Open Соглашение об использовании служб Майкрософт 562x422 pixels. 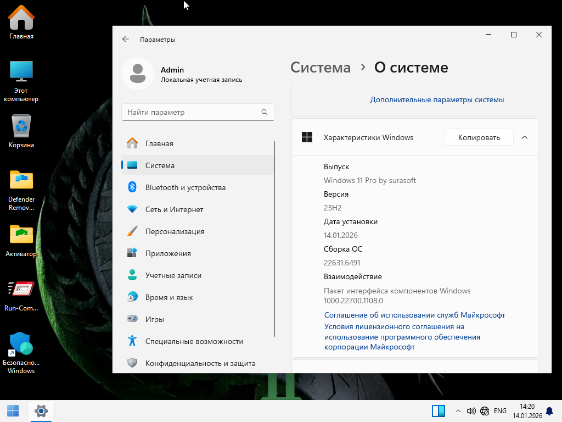click(x=414, y=315)
